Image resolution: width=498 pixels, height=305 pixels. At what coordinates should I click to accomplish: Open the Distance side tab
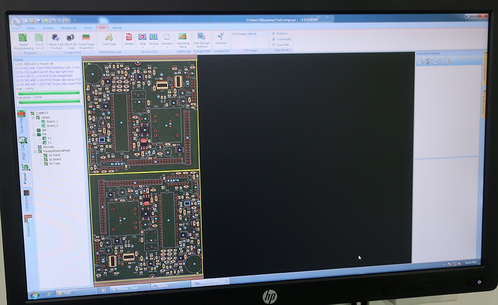click(x=28, y=226)
